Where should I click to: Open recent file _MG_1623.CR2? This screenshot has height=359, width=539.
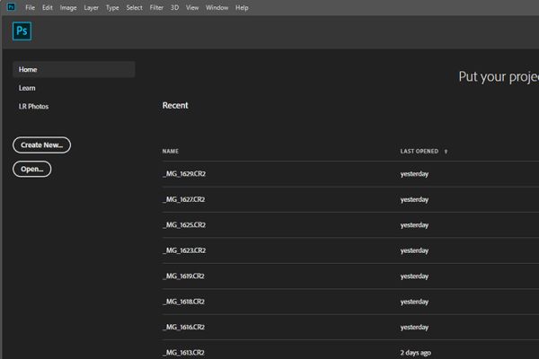pyautogui.click(x=184, y=250)
